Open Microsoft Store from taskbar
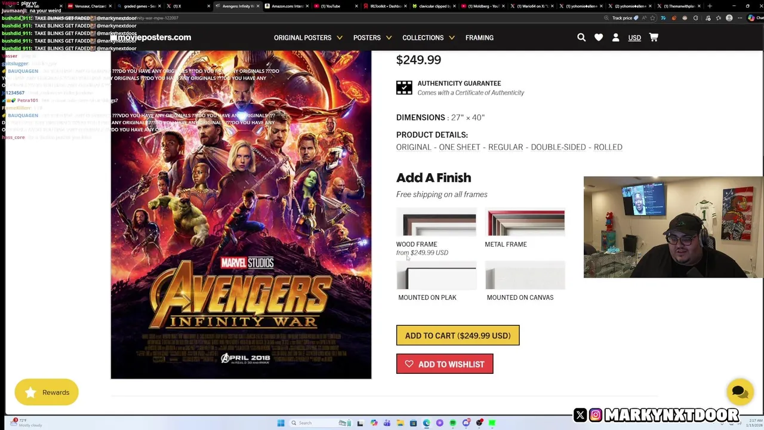 tap(413, 423)
